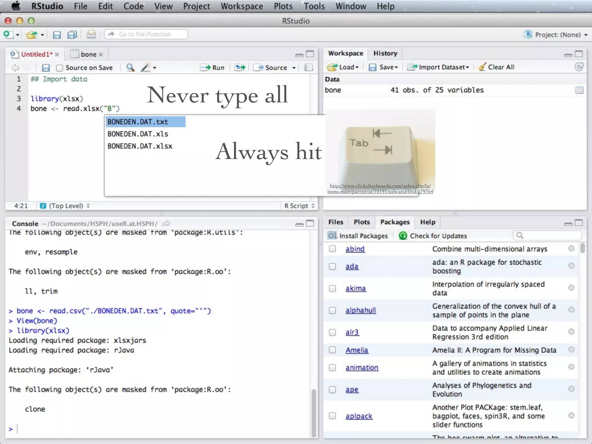Open the Load dropdown in workspace

click(x=343, y=67)
